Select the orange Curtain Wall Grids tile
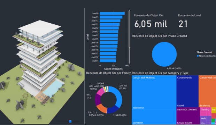Screen dimensions: 216x125 [207, 91]
